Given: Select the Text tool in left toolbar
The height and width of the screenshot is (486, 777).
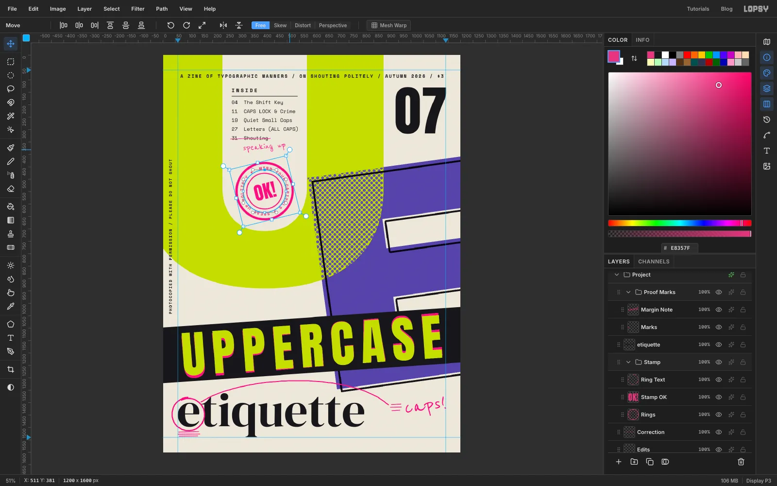Looking at the screenshot, I should coord(11,338).
